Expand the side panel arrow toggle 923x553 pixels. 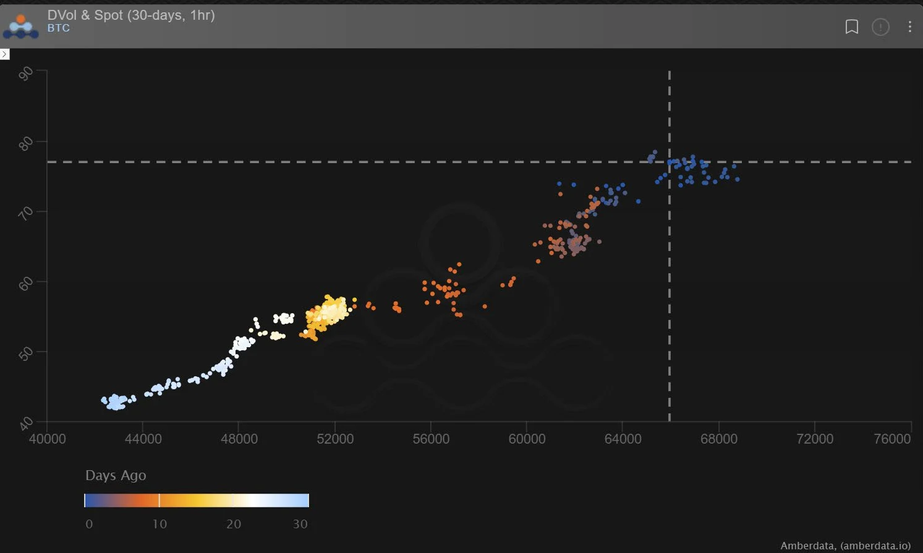click(x=5, y=54)
